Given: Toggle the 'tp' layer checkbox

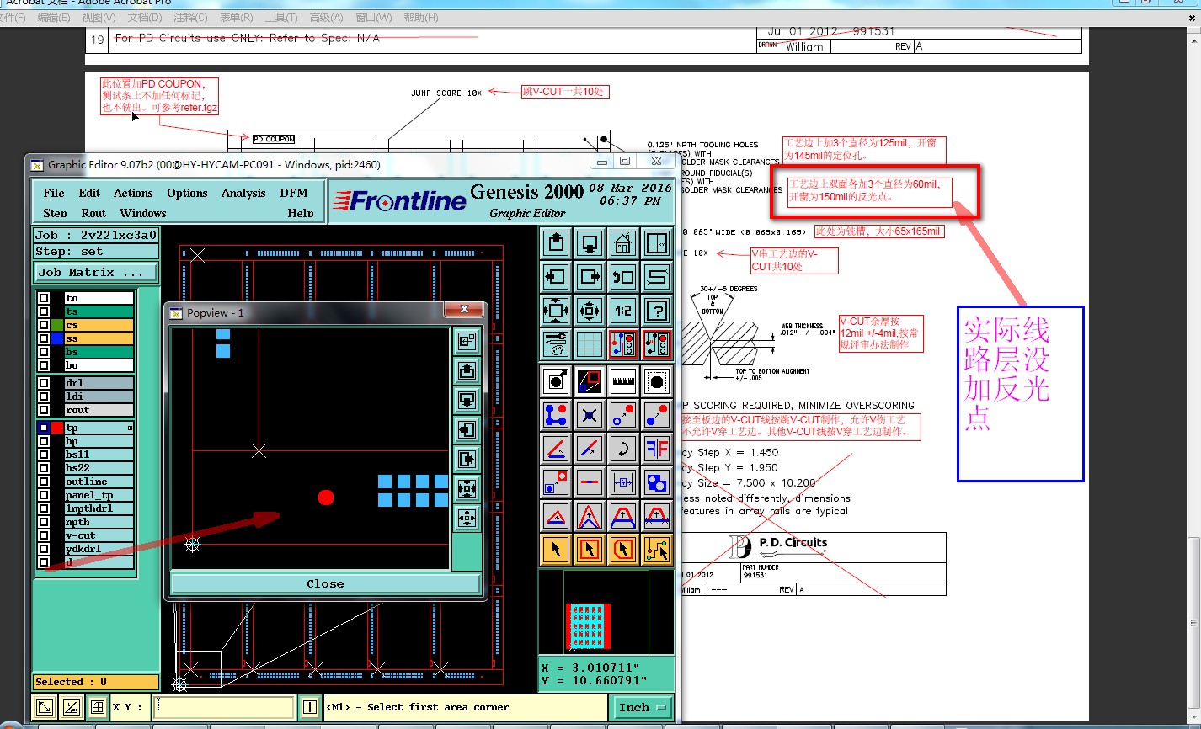Looking at the screenshot, I should coord(44,428).
